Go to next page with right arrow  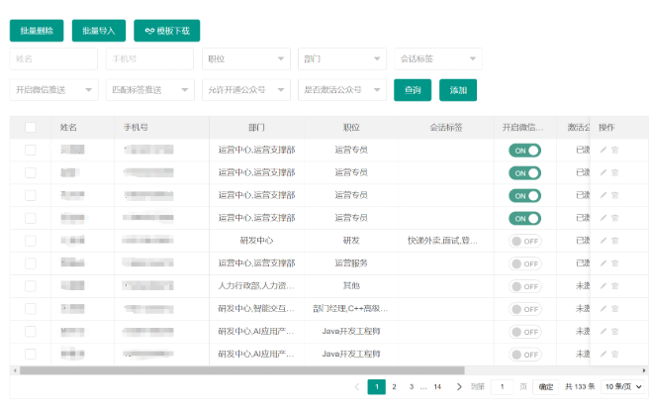460,387
